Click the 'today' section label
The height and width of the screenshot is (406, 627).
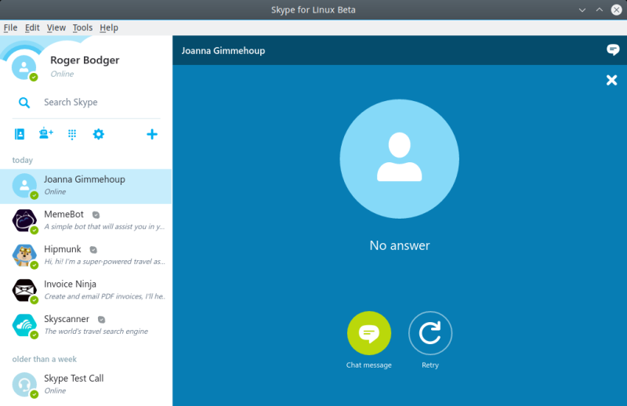pos(23,160)
